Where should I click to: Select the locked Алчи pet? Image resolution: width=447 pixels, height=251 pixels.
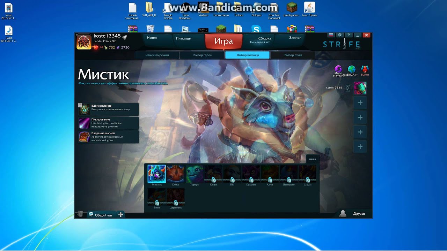[270, 174]
